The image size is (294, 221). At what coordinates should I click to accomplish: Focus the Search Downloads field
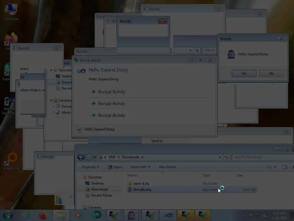262,157
